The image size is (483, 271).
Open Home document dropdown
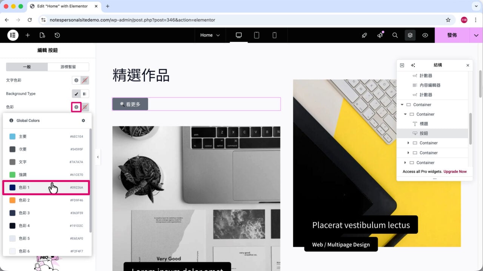tap(210, 35)
